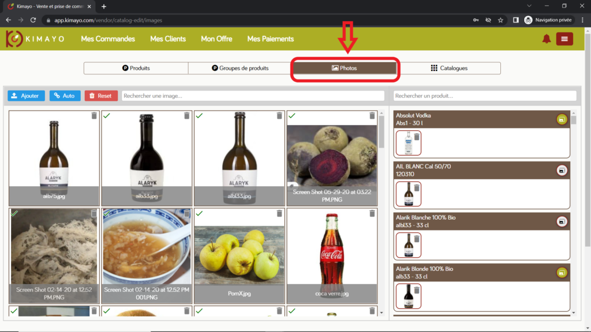Switch to the Catalogues tab
This screenshot has width=591, height=332.
pyautogui.click(x=449, y=68)
